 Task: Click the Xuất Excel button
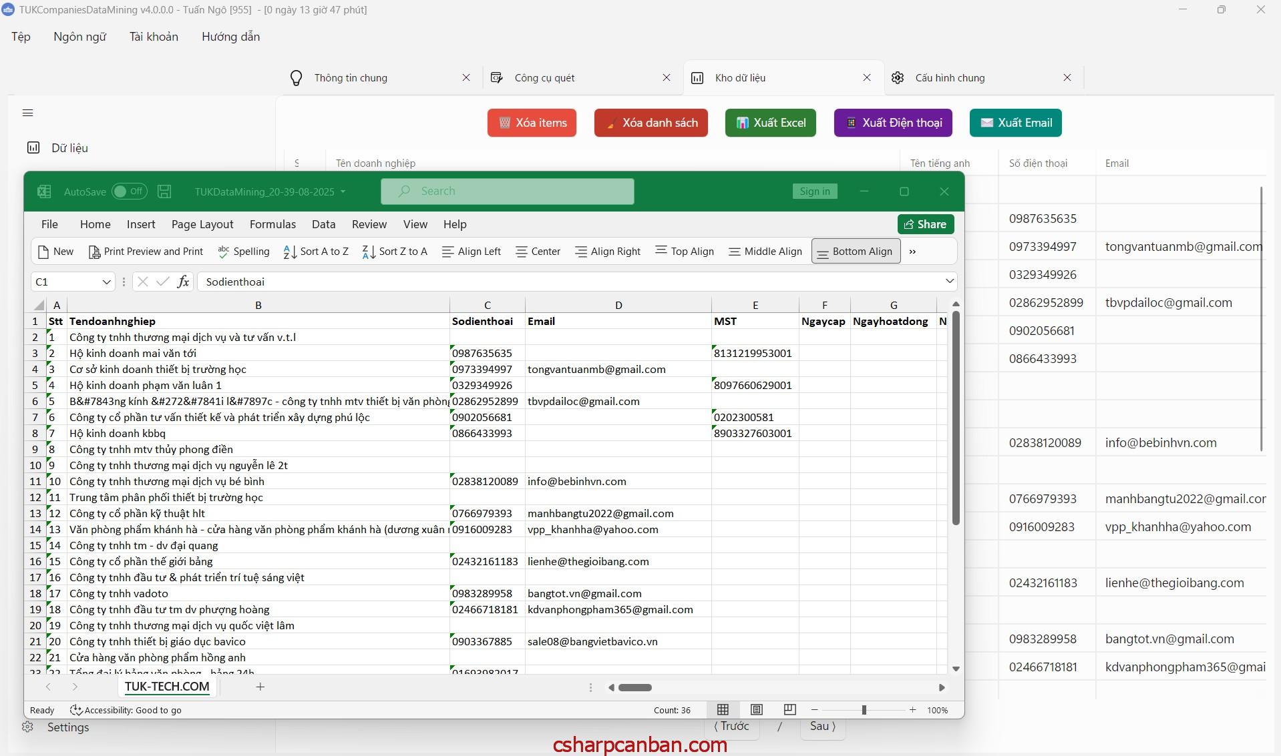pos(770,123)
